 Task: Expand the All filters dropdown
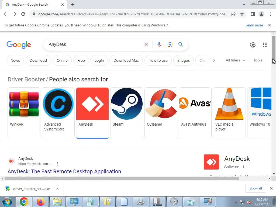pos(235,60)
